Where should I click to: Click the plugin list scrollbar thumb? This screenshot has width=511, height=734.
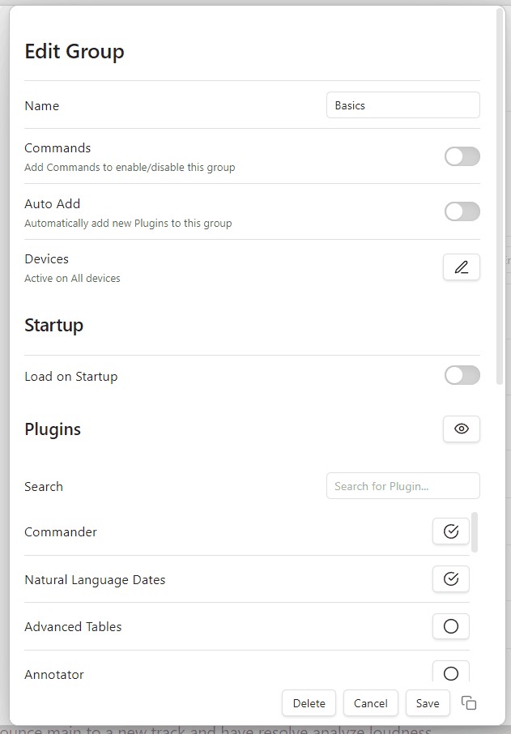click(475, 531)
